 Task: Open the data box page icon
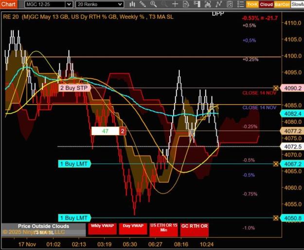[x=186, y=4]
